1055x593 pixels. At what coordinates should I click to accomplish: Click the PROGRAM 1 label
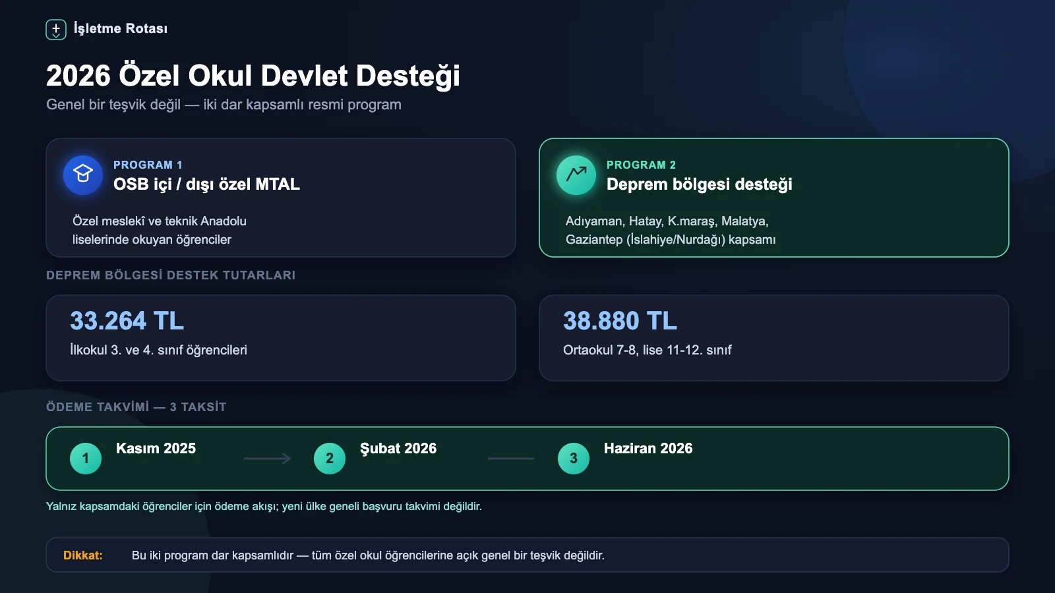pyautogui.click(x=148, y=165)
